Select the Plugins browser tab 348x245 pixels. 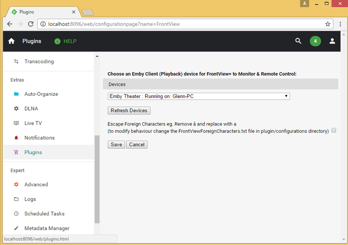click(x=43, y=12)
